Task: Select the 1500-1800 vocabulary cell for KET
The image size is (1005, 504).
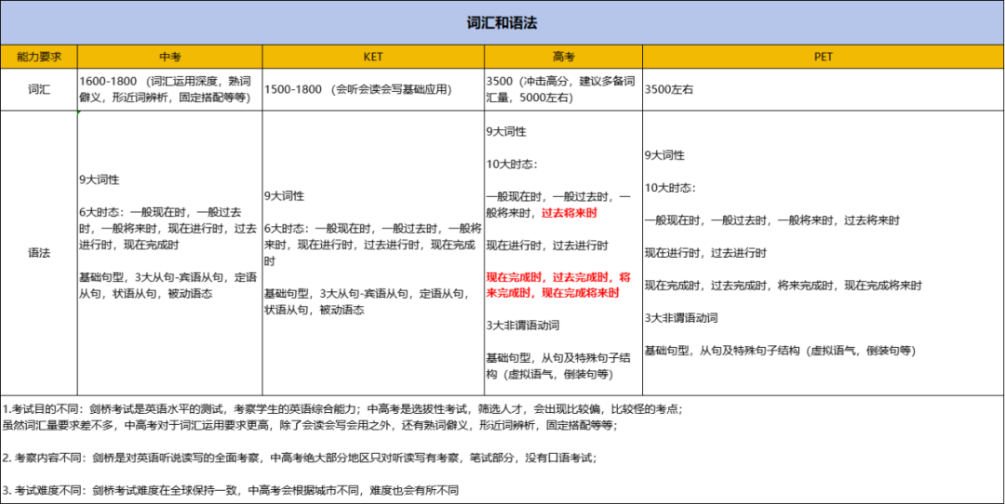Action: coord(373,89)
